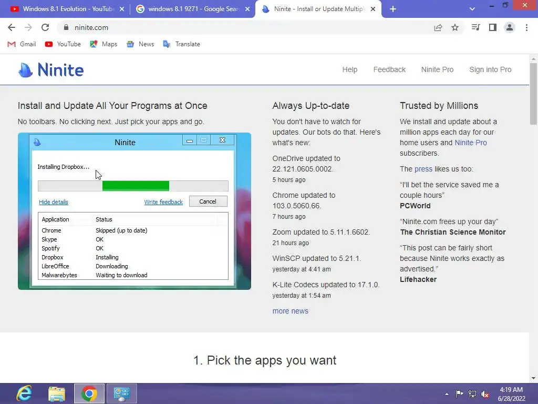Click "WinSCP updated to 5.21.1." text
Screen dimensions: 538x404
pos(317,258)
